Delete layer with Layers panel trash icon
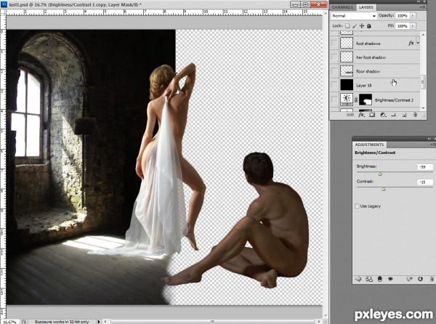The width and height of the screenshot is (436, 324). 415,115
